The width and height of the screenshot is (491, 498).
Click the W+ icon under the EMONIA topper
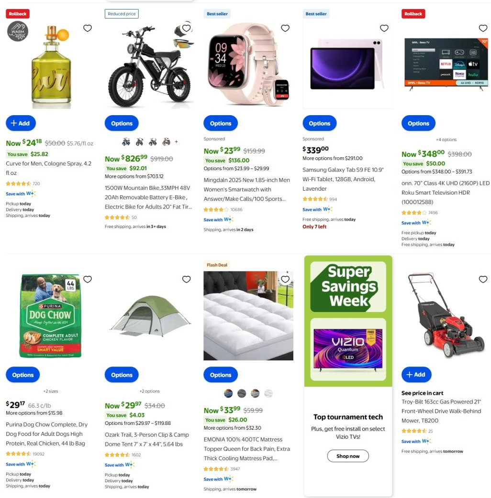(x=229, y=478)
